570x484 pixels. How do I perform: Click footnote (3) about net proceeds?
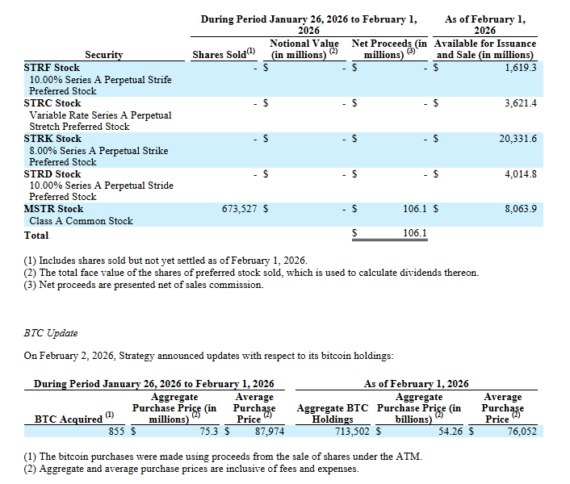tap(144, 285)
